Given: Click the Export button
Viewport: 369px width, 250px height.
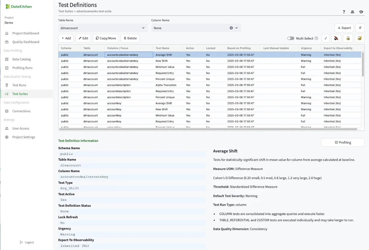Looking at the screenshot, I should tap(344, 28).
